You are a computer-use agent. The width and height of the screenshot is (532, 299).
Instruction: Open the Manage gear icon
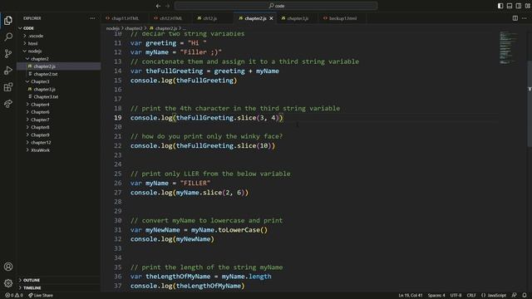click(8, 282)
